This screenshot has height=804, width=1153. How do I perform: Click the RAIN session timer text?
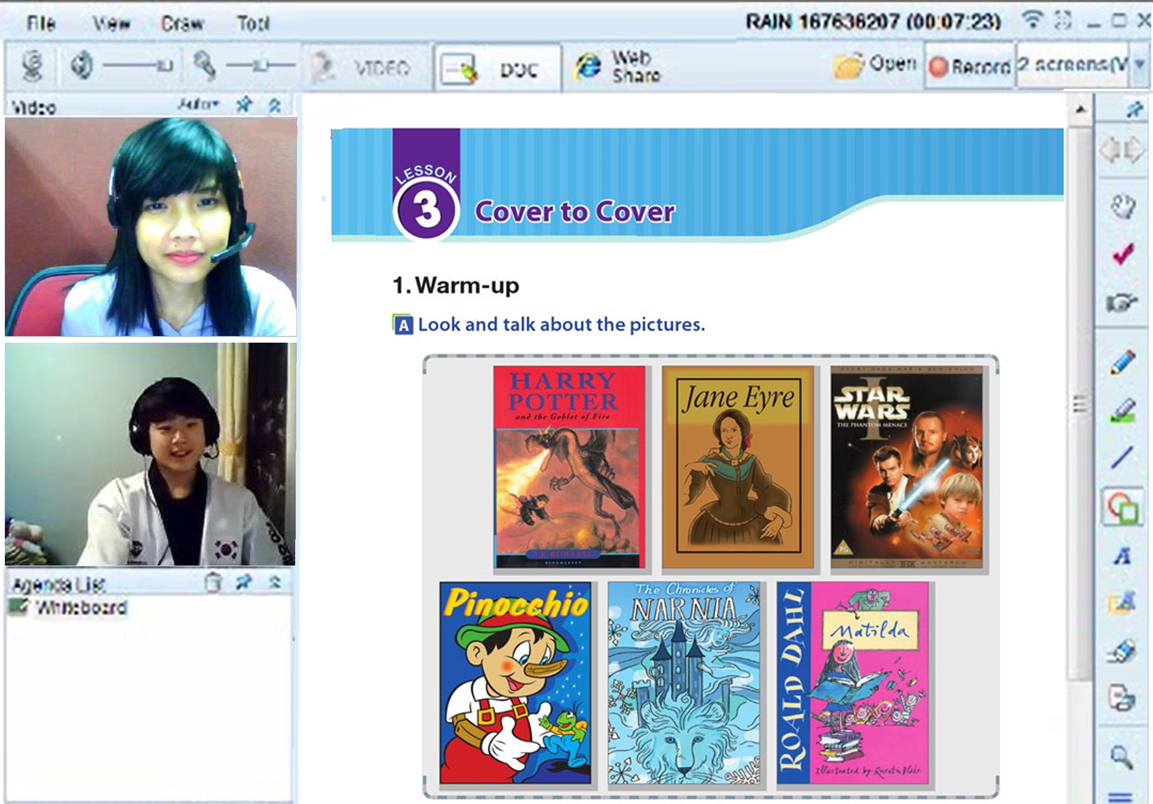click(x=873, y=22)
